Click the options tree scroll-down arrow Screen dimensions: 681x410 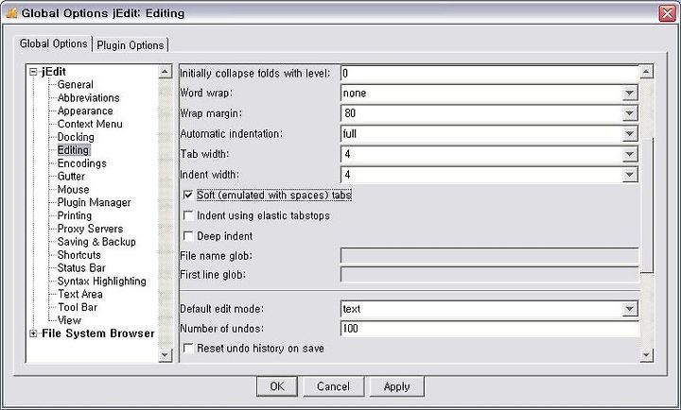[x=165, y=355]
